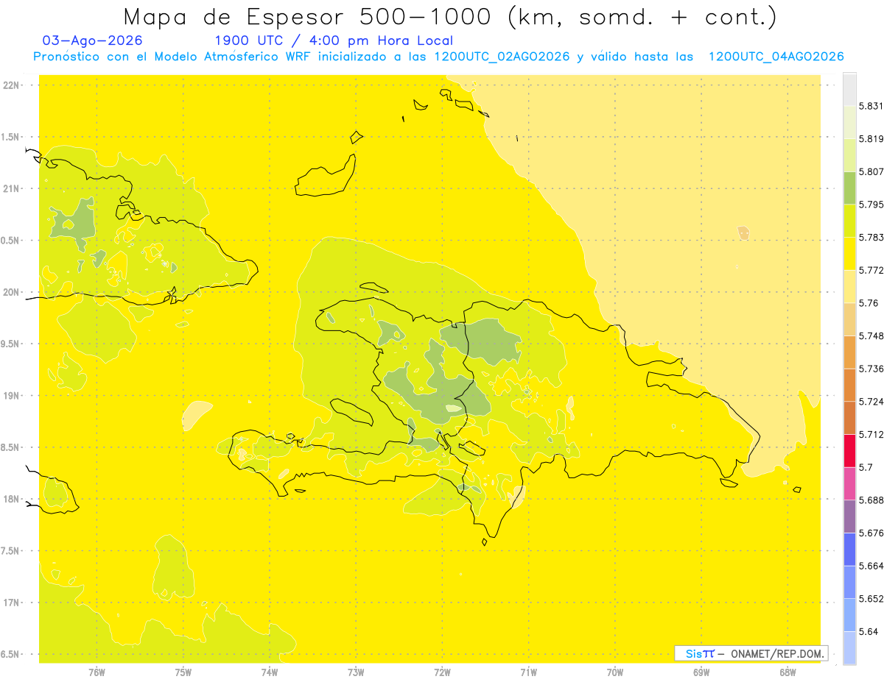Click the 74W longitude label
The height and width of the screenshot is (682, 884).
click(x=270, y=672)
